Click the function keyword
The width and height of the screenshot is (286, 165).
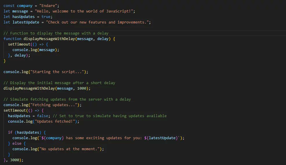(12, 39)
